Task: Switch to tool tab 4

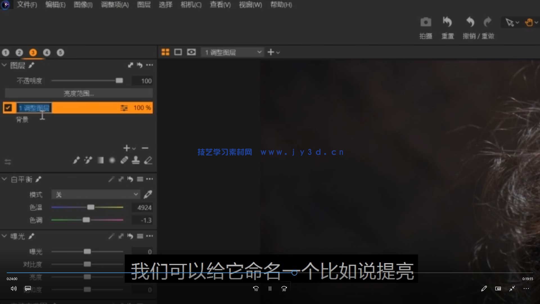Action: pos(47,52)
